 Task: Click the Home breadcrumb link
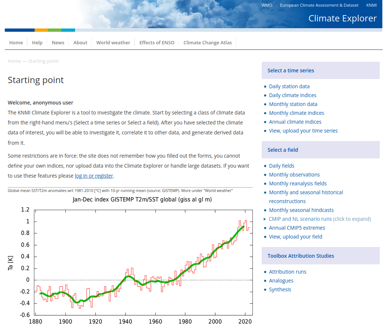(14, 61)
